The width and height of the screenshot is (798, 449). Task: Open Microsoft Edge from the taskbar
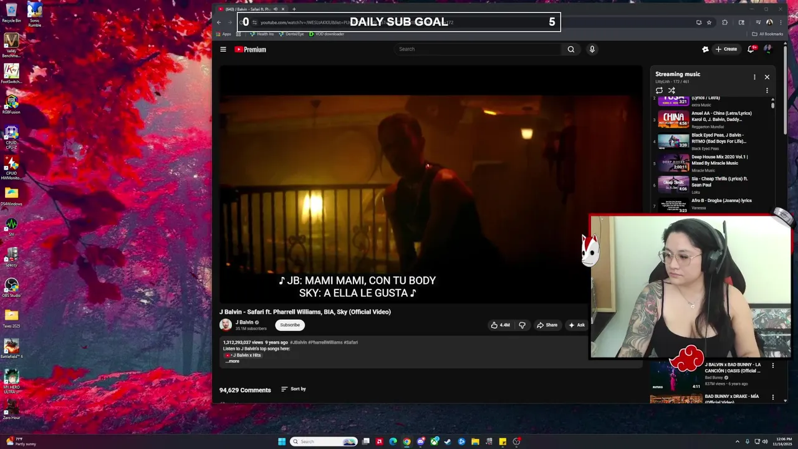[x=393, y=442]
